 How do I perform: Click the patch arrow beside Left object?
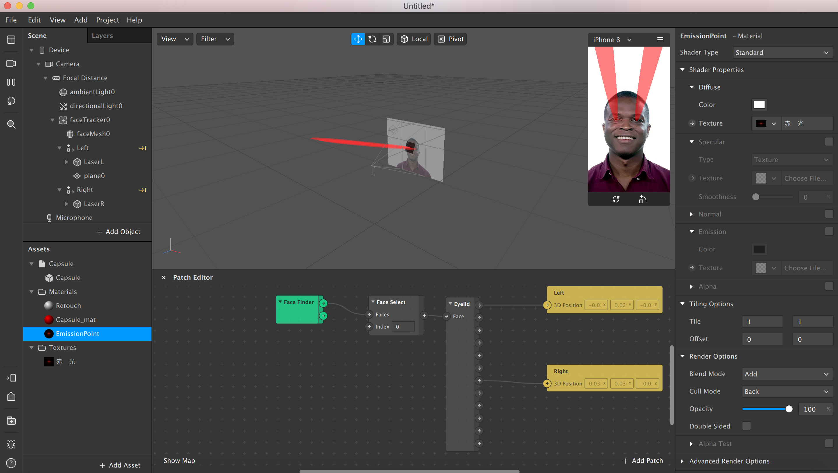click(142, 148)
